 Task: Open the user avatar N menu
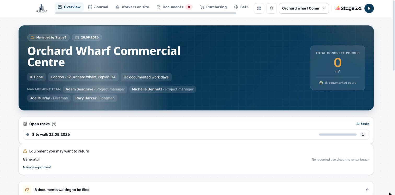click(369, 8)
